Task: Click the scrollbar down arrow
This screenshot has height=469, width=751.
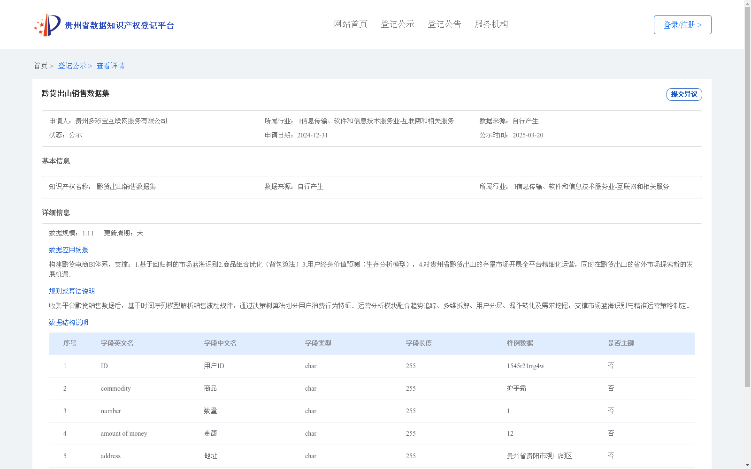Action: click(x=747, y=465)
